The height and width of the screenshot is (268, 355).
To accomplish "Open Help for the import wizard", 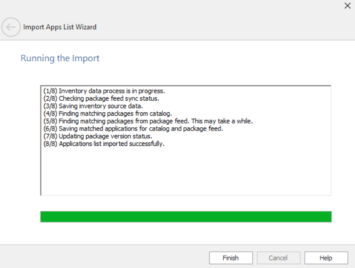I will click(326, 258).
